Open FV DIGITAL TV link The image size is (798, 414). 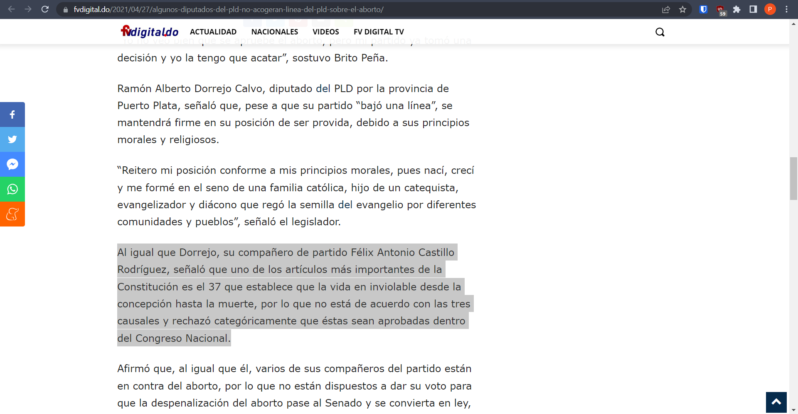coord(379,32)
